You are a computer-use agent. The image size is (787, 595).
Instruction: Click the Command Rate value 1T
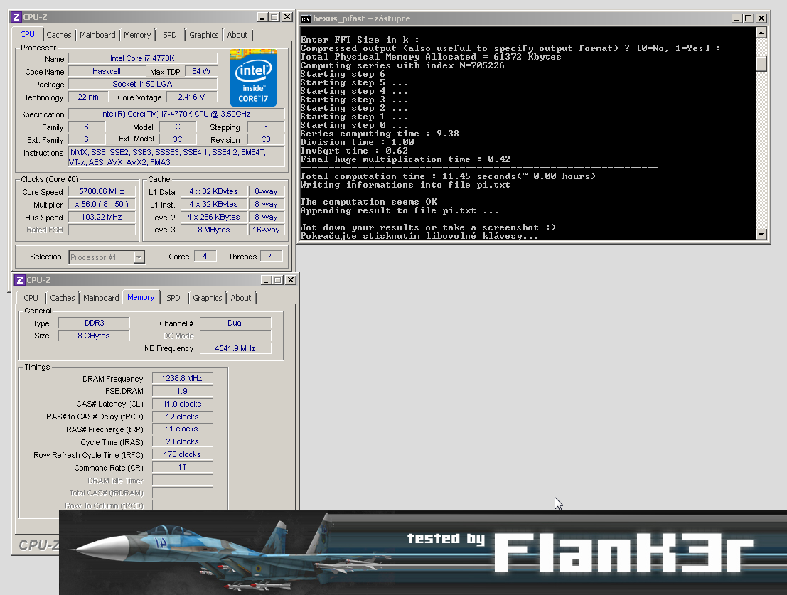click(x=182, y=467)
